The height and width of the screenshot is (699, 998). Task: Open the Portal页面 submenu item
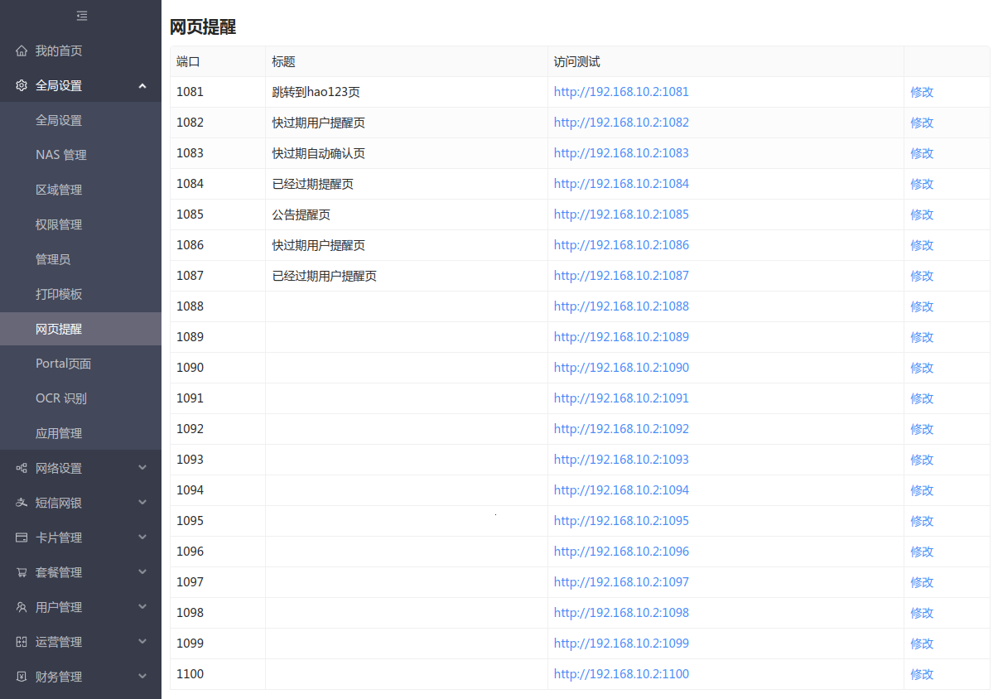coord(63,364)
